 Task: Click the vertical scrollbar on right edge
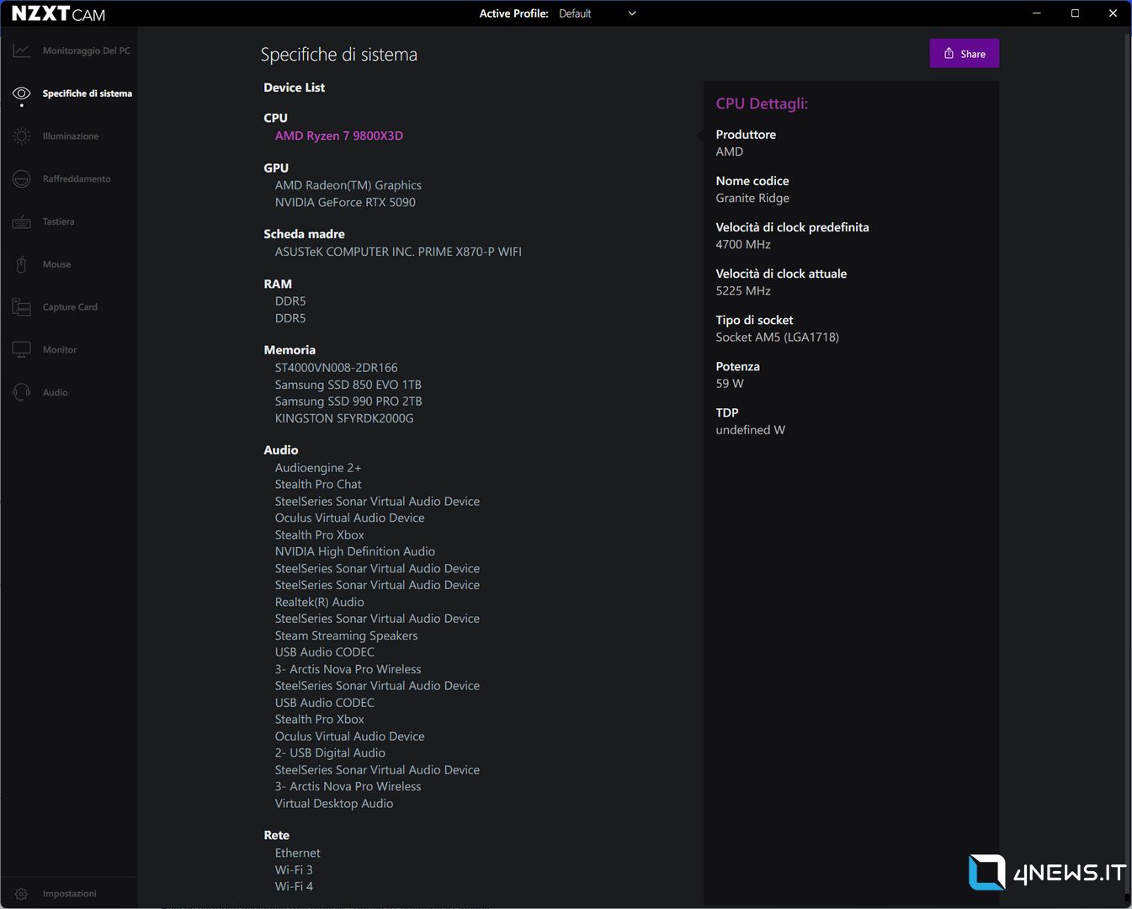[1127, 421]
